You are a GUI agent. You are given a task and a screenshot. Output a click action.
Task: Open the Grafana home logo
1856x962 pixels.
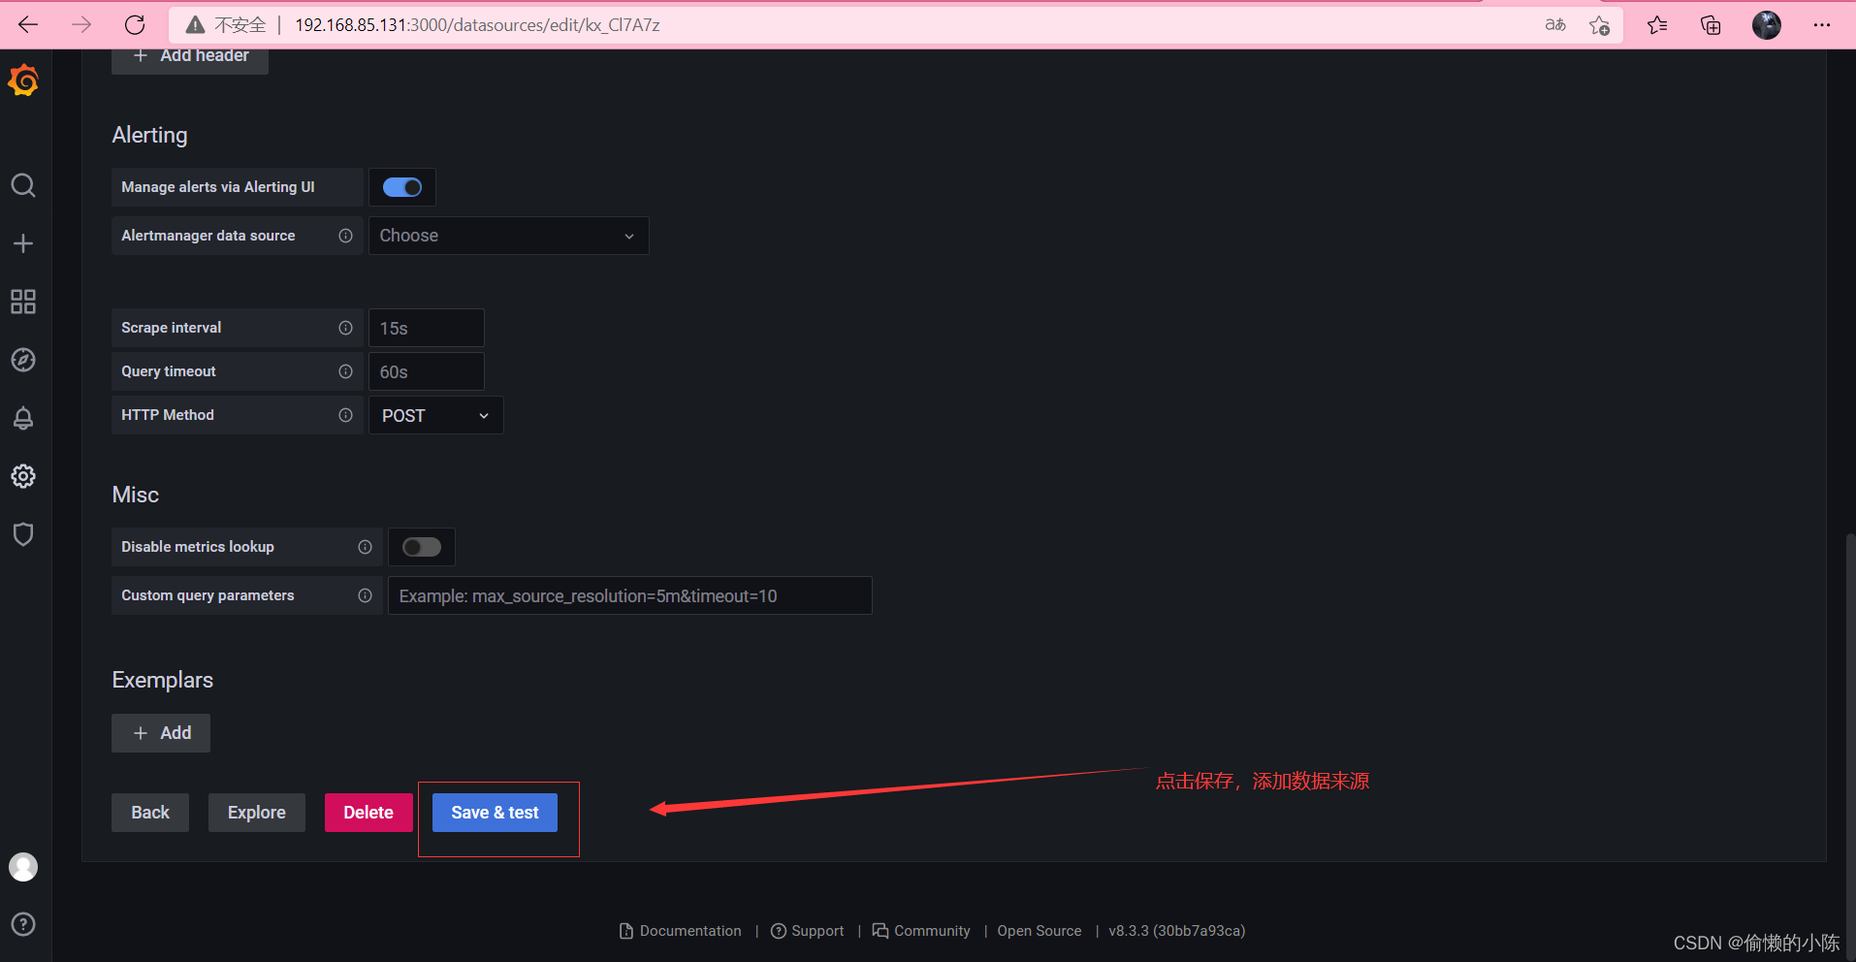point(23,81)
